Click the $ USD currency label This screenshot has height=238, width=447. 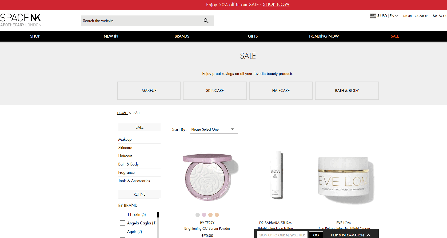coord(382,16)
